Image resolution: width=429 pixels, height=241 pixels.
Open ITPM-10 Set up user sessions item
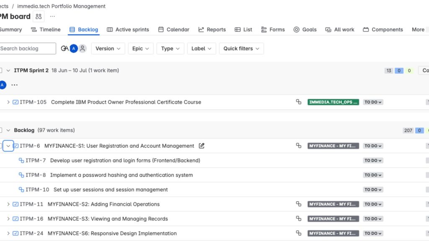[110, 190]
